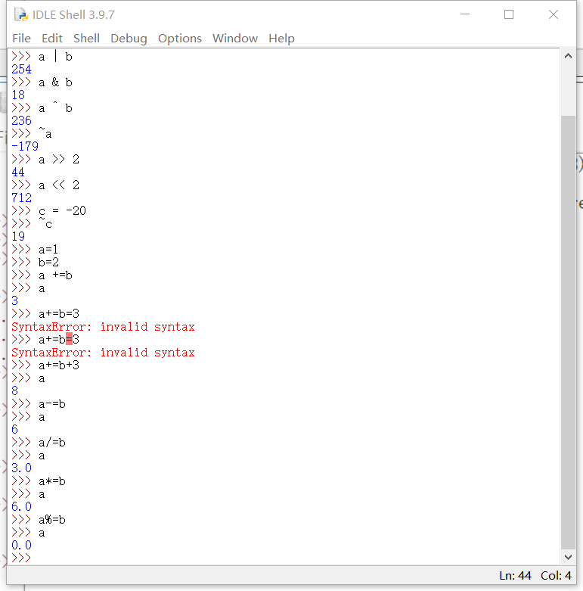Click the scrollbar up arrow

[x=568, y=56]
